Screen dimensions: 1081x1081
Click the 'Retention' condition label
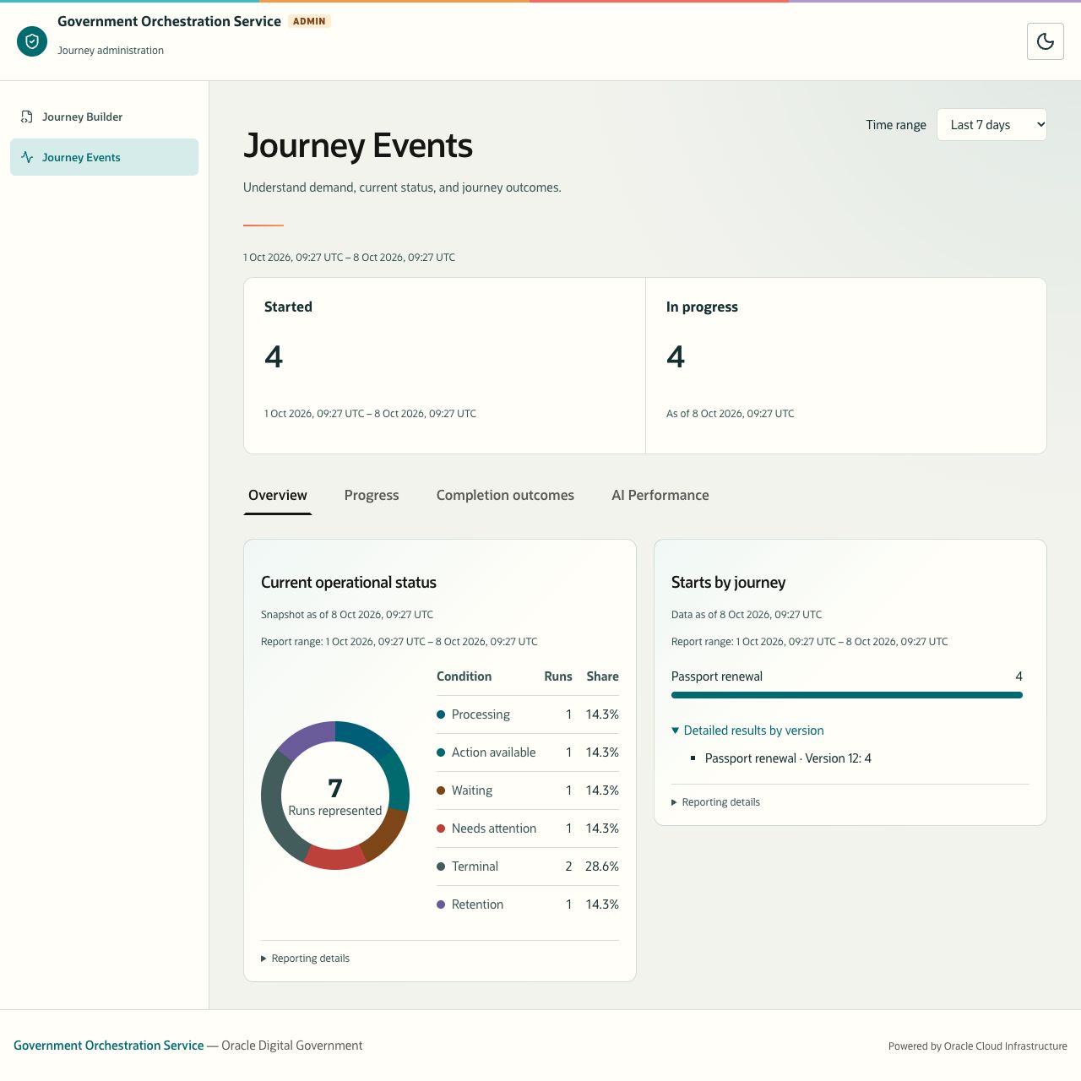tap(477, 904)
